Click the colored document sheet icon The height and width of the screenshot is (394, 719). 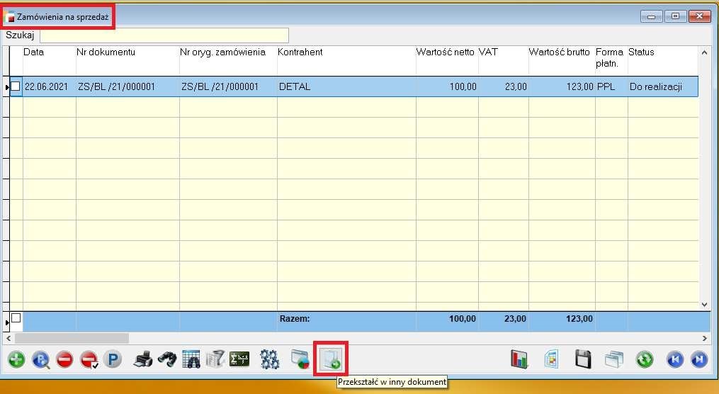[x=552, y=359]
